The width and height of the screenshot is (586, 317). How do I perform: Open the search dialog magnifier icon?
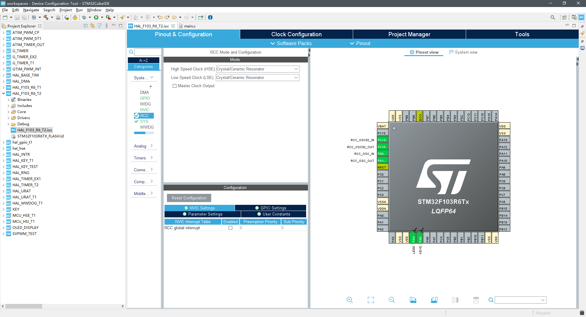(553, 17)
